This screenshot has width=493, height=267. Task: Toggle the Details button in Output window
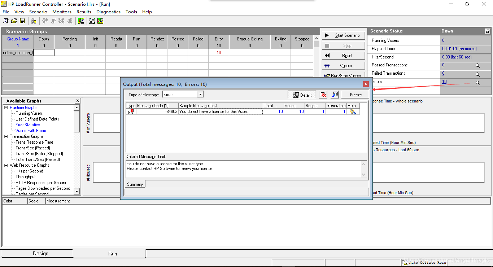(x=302, y=95)
